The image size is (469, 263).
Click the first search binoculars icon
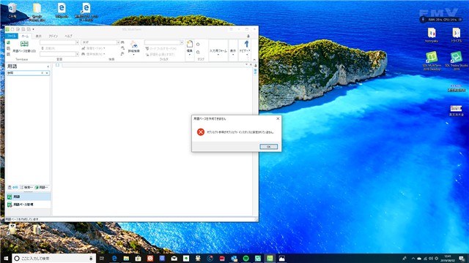click(122, 42)
